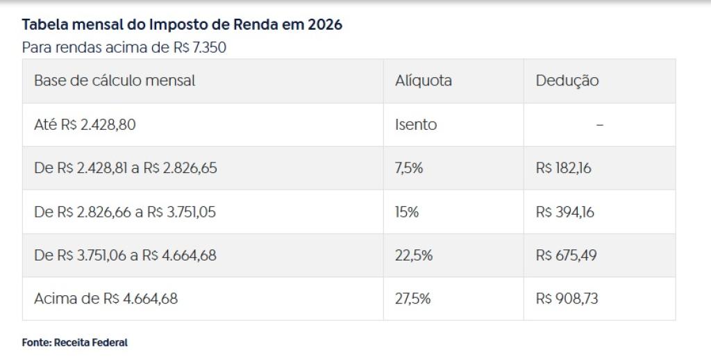Click the 'Isento' rate cell
Screen dimensions: 711x364
point(416,125)
